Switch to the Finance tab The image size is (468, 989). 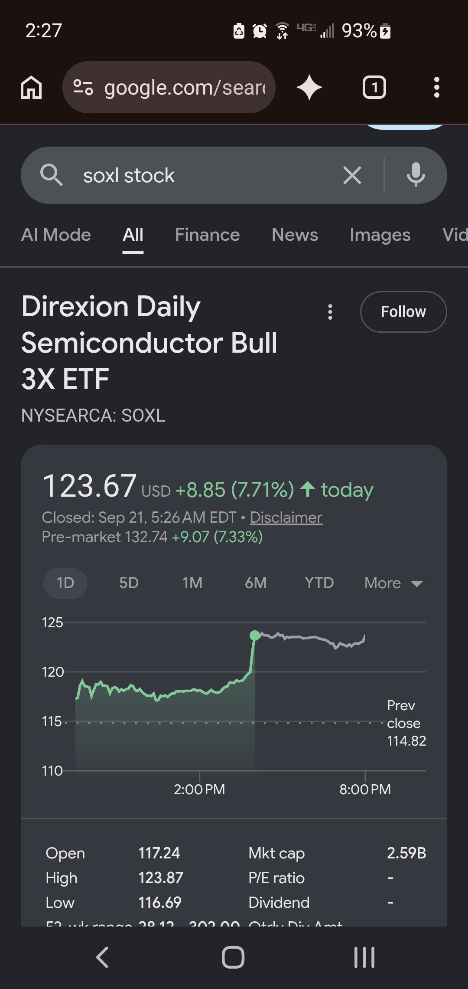click(x=207, y=235)
